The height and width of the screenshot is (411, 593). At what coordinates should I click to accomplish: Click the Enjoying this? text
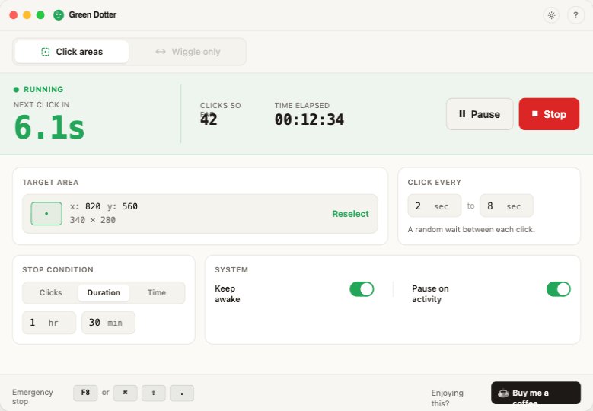point(448,398)
